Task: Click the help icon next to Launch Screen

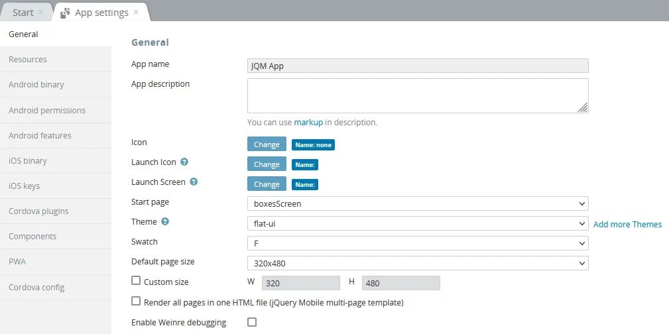Action: 194,182
